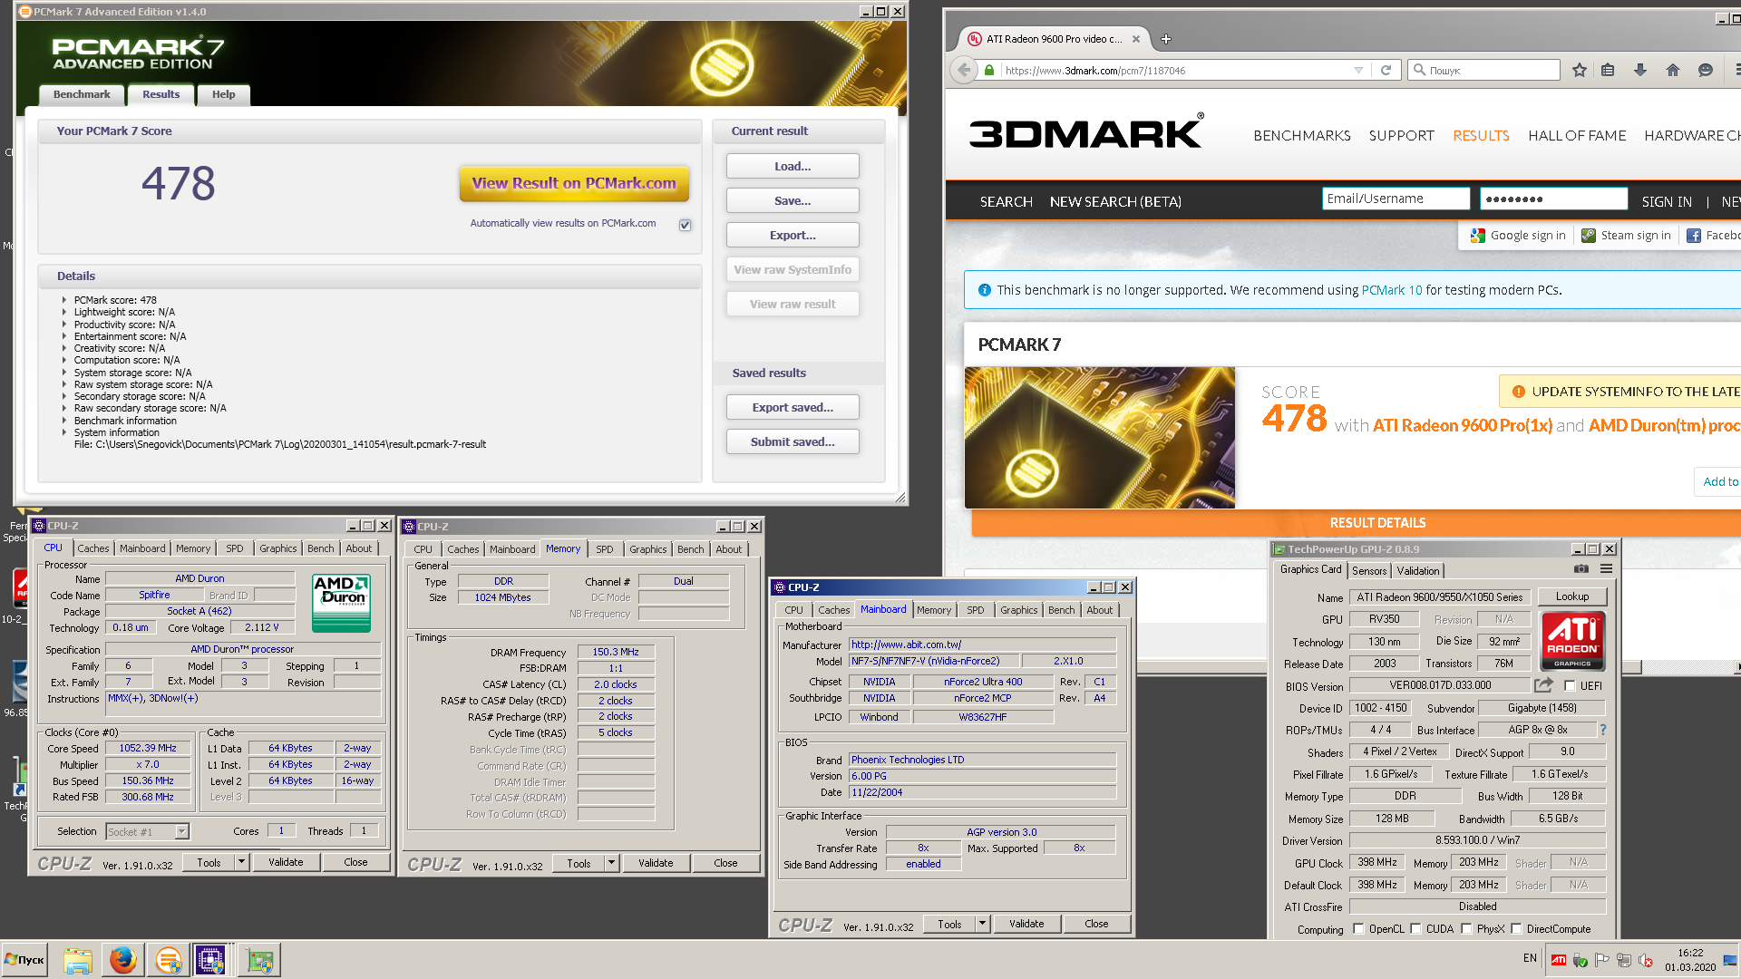Click the Email/Username input field
This screenshot has width=1741, height=979.
pos(1396,199)
